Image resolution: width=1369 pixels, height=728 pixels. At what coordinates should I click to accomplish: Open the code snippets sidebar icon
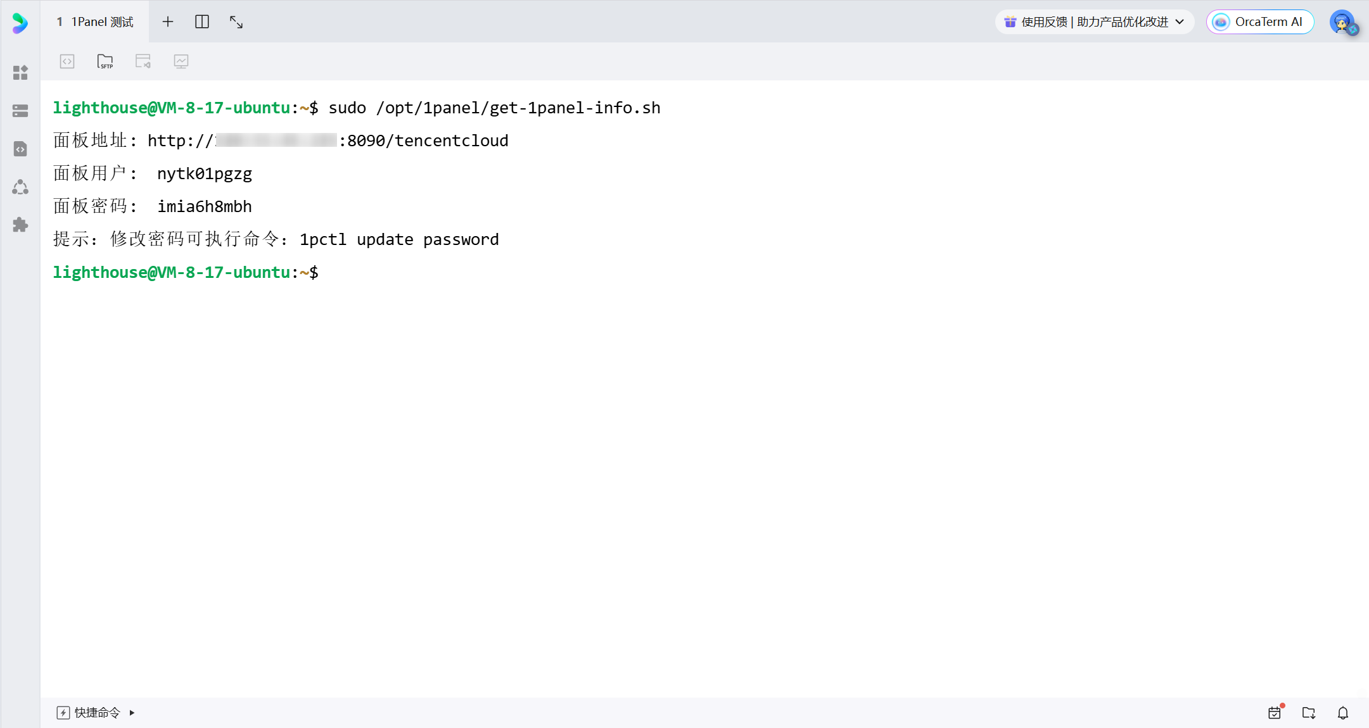pyautogui.click(x=20, y=149)
